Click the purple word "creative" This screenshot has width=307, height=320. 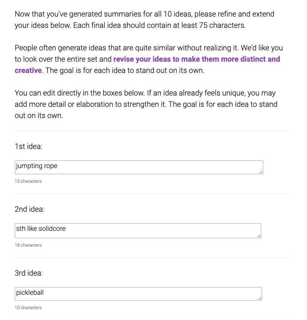pyautogui.click(x=28, y=70)
